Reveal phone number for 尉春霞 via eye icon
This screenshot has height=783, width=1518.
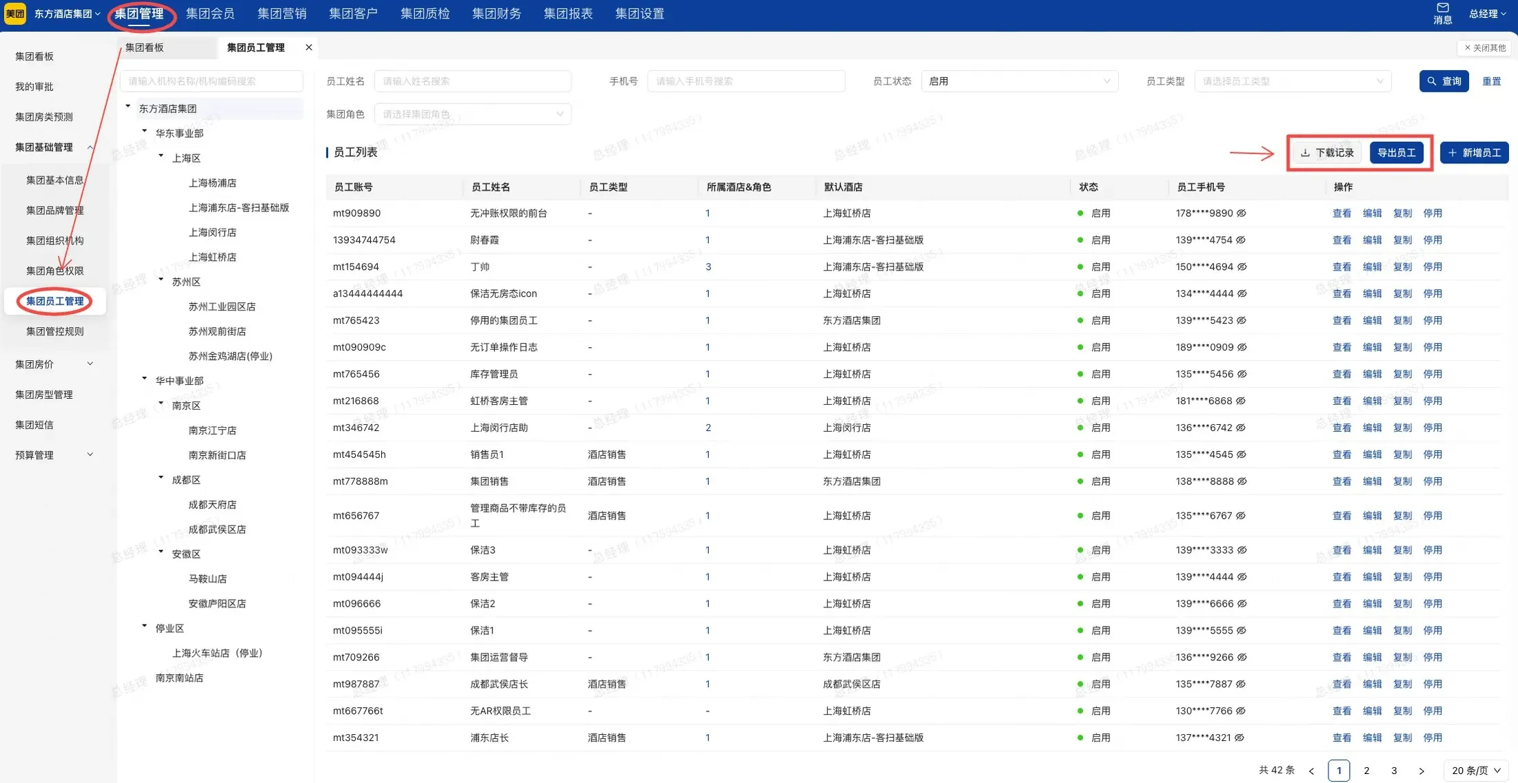click(x=1242, y=240)
